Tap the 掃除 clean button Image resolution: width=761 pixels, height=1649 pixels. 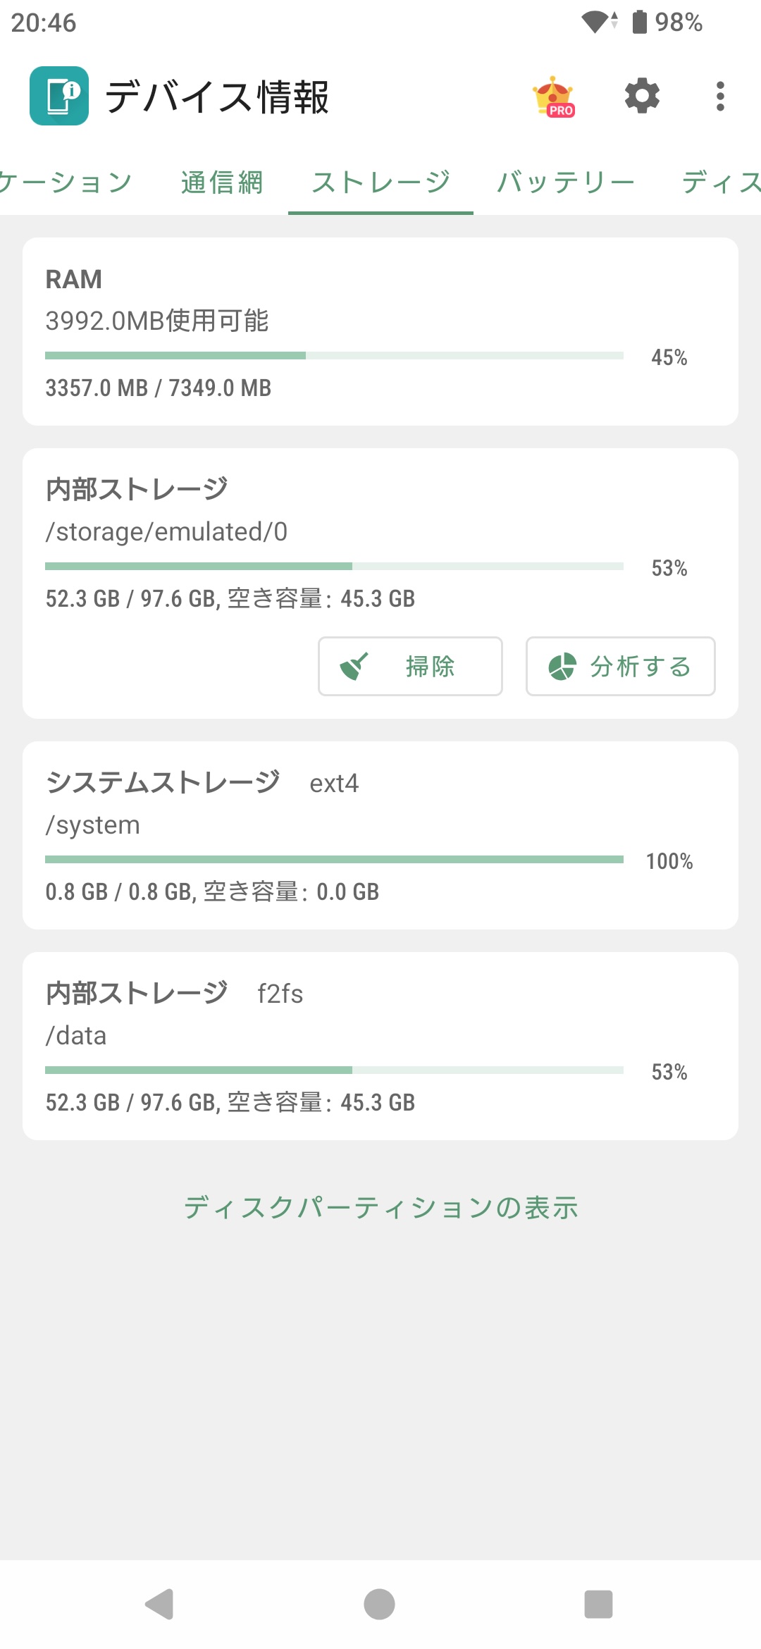(410, 666)
